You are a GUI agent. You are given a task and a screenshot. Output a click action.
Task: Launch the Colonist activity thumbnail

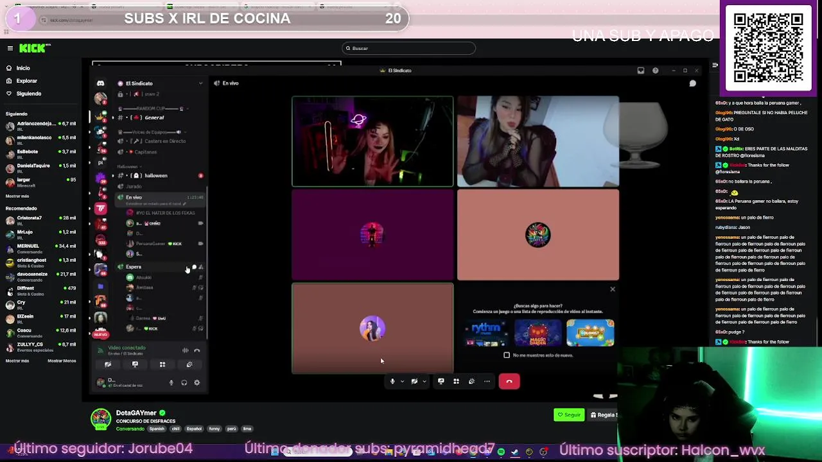(590, 332)
